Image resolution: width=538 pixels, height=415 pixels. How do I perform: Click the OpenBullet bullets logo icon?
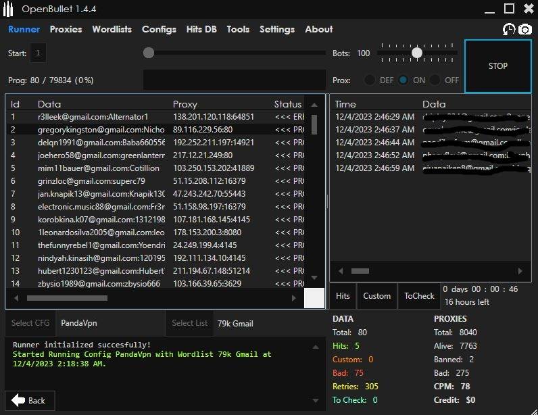tap(8, 9)
